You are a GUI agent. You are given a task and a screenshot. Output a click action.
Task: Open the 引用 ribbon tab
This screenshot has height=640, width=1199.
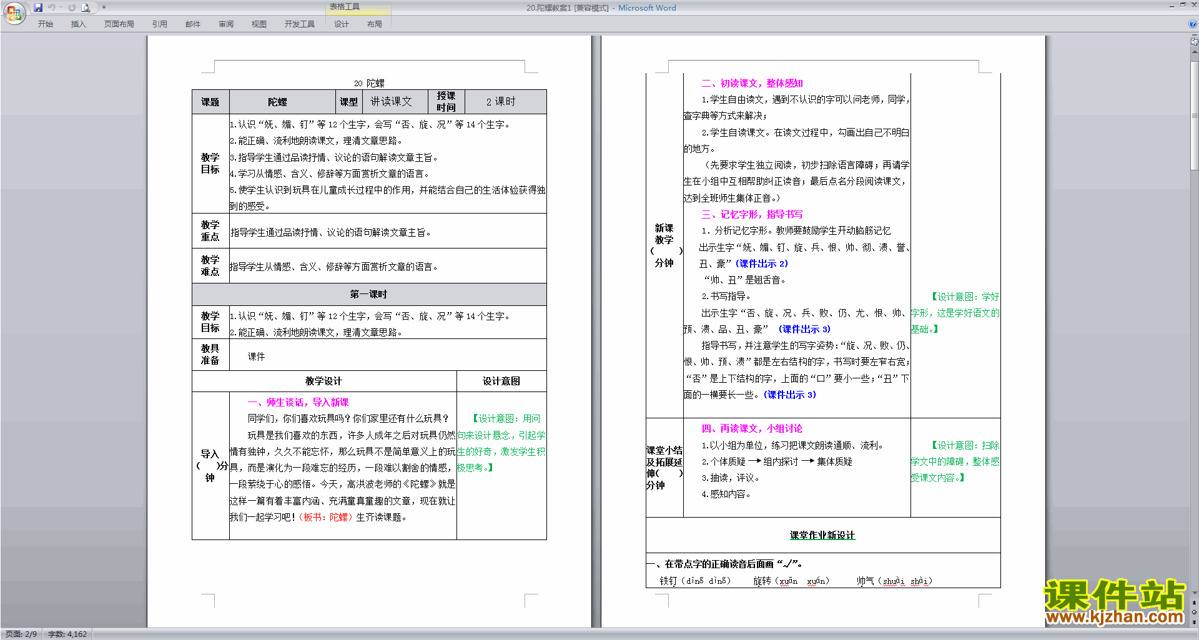159,24
